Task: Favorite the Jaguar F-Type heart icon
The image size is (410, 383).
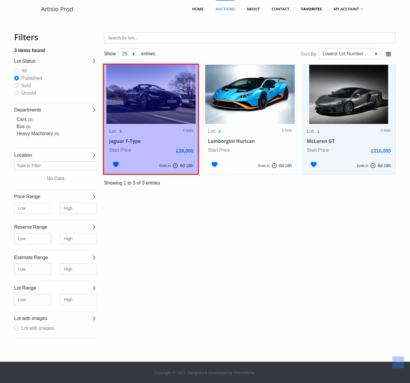Action: 116,164
